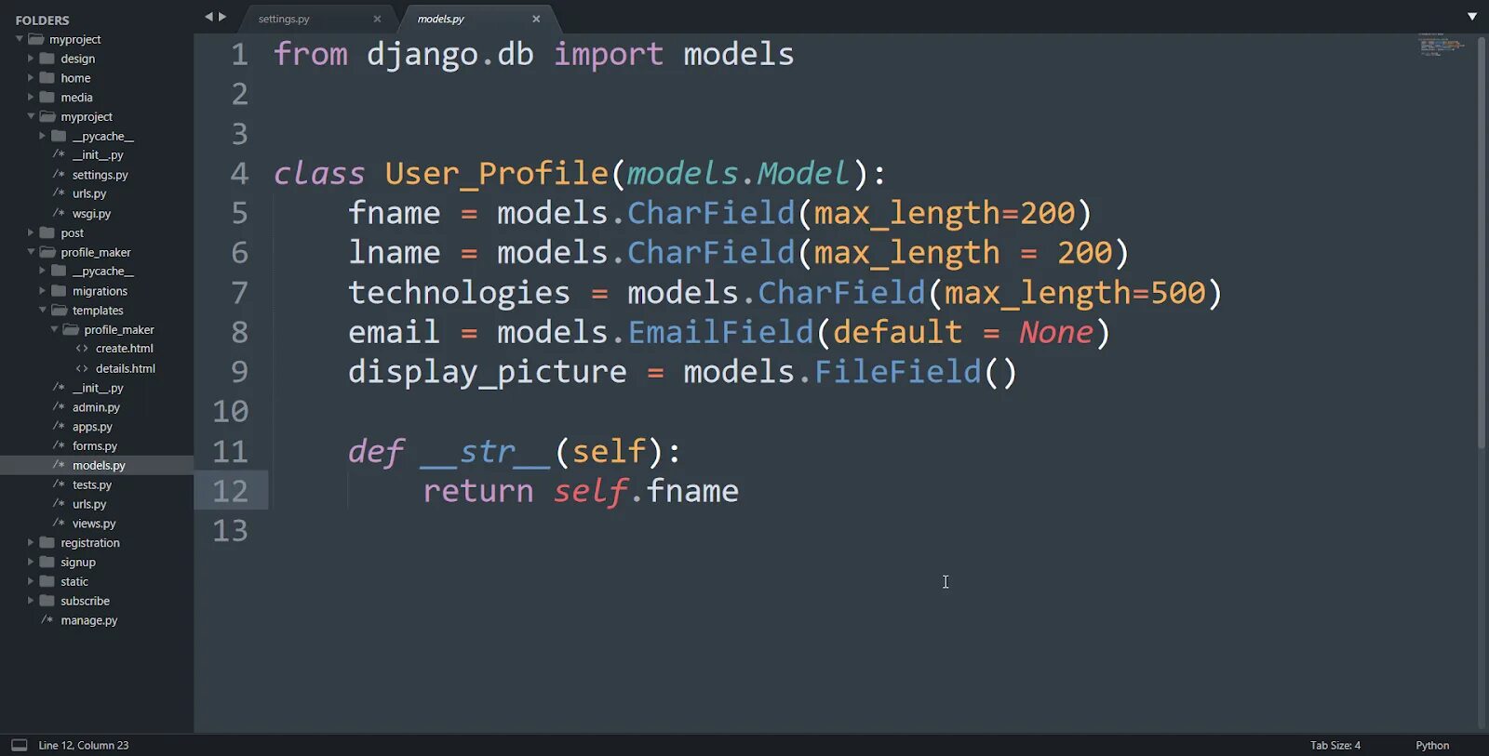This screenshot has width=1489, height=756.
Task: Expand the design folder
Action: coord(31,59)
